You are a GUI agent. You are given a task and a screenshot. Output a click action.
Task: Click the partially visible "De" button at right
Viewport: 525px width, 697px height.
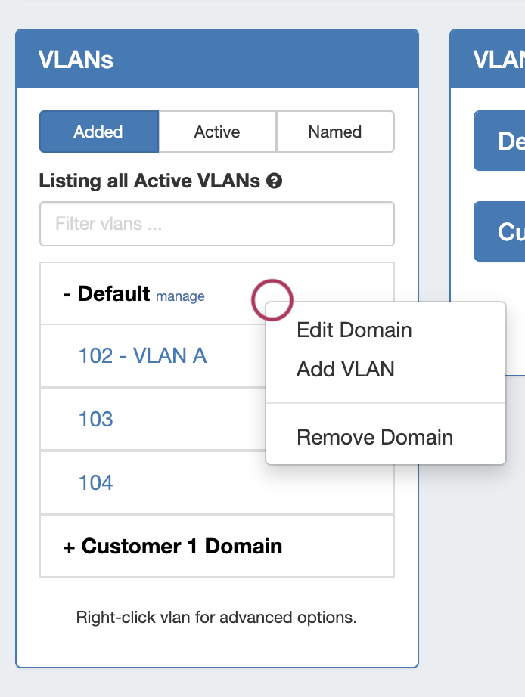pyautogui.click(x=501, y=141)
